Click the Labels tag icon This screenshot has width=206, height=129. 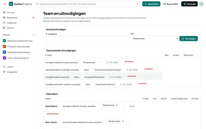point(4,67)
